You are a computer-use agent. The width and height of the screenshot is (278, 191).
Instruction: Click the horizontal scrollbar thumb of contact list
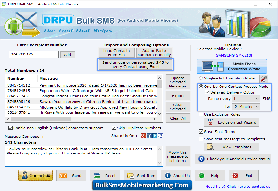pos(41,119)
